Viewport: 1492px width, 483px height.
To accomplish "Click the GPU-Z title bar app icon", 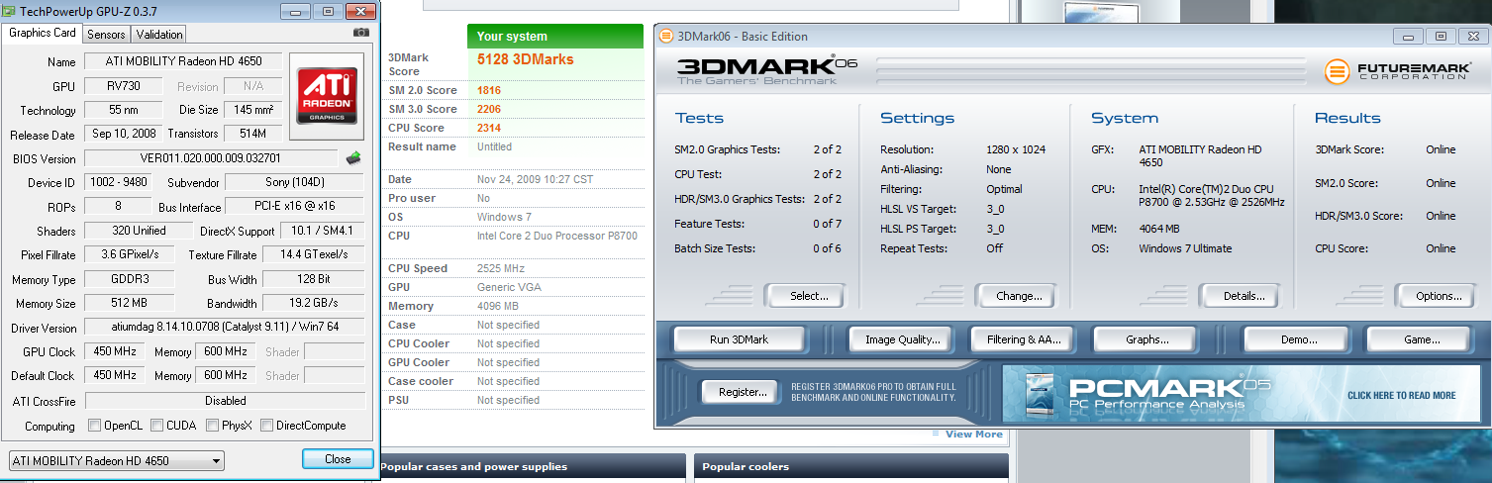I will [11, 12].
